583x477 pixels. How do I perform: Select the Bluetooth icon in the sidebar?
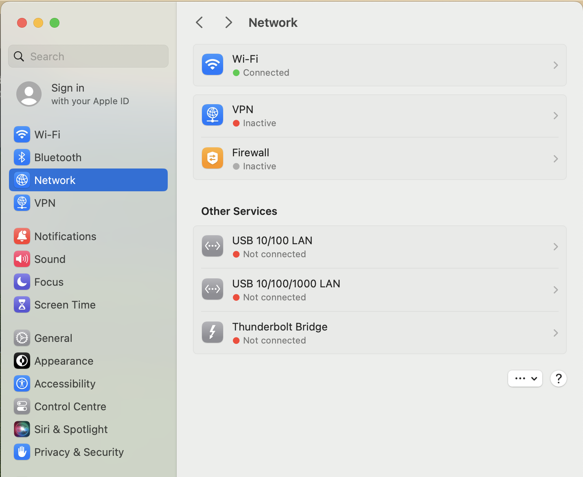[x=22, y=158]
